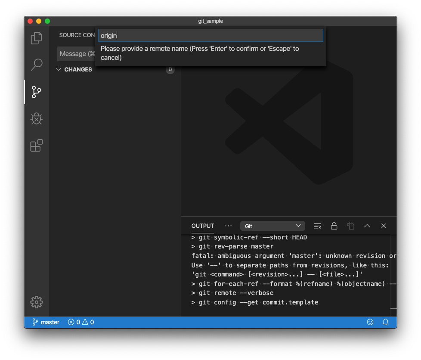Open the Git output channel dropdown
421x360 pixels.
[x=272, y=226]
